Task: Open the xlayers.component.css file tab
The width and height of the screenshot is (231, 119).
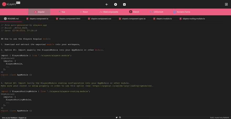Action: coord(99,19)
